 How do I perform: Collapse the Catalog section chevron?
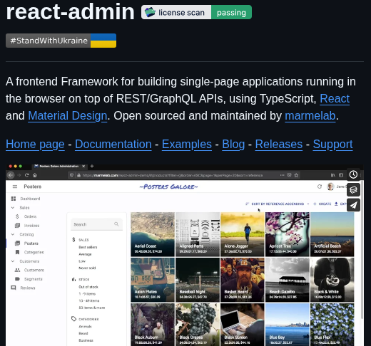(13, 234)
